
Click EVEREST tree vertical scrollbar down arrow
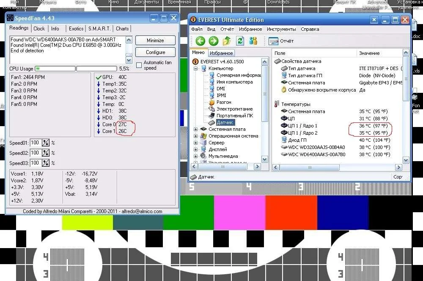265,159
